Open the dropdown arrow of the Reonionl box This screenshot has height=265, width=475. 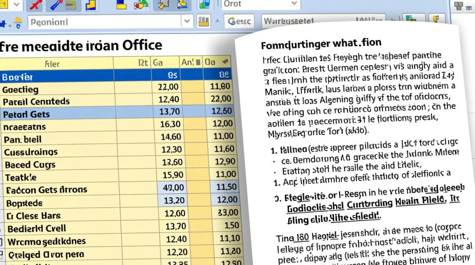click(x=187, y=22)
